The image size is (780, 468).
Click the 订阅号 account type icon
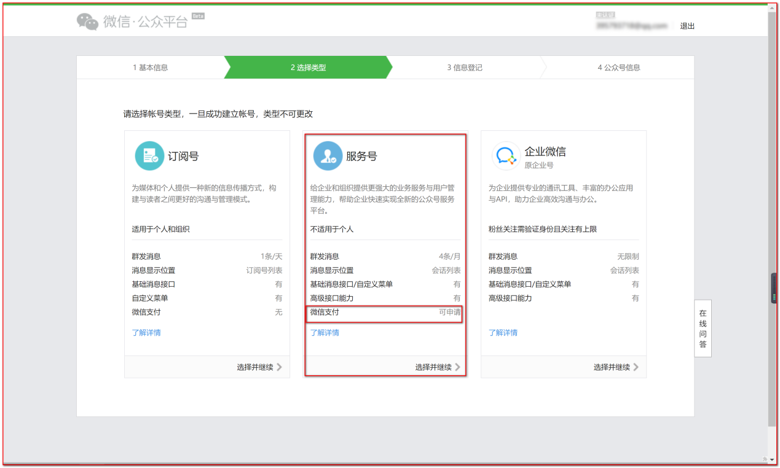(149, 156)
